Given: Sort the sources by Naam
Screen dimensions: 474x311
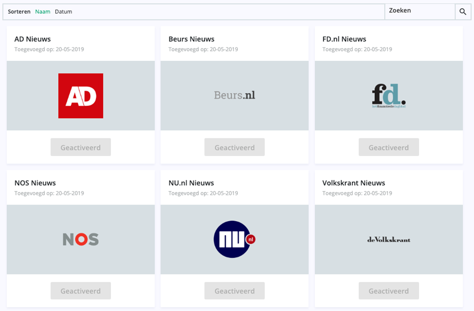Looking at the screenshot, I should pyautogui.click(x=43, y=12).
